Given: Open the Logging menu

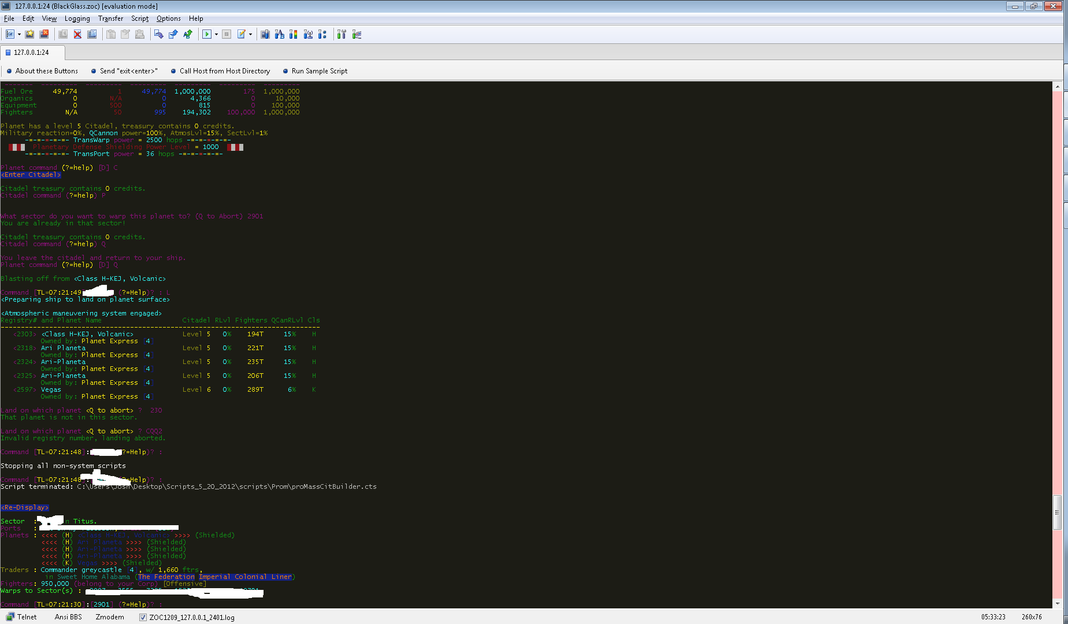Looking at the screenshot, I should [77, 18].
